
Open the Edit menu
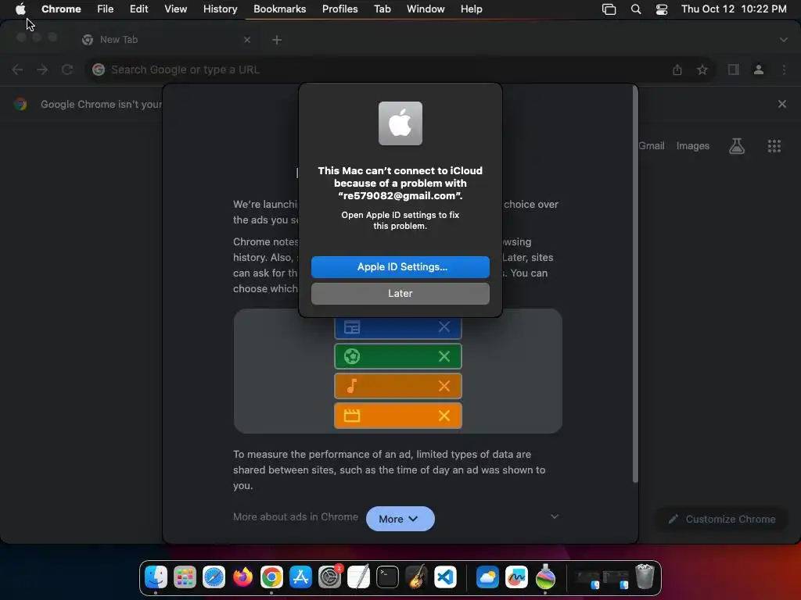coord(138,9)
